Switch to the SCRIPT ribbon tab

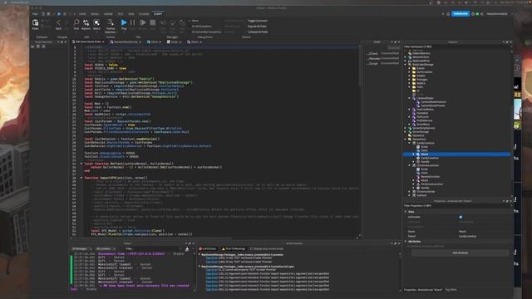pyautogui.click(x=158, y=14)
